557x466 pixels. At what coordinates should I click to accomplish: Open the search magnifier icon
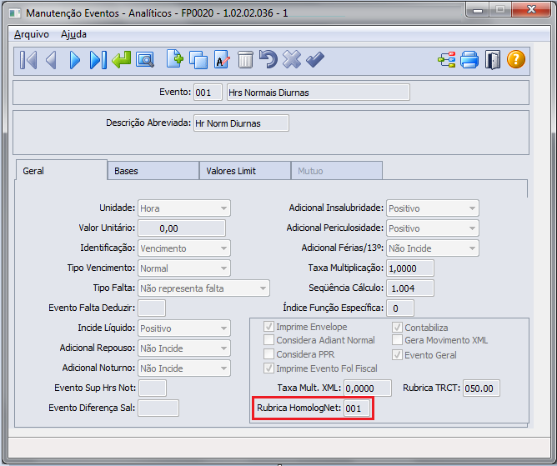click(x=145, y=60)
